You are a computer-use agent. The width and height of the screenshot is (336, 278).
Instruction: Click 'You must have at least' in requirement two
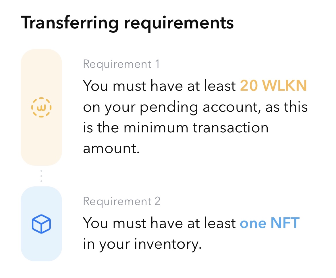[159, 223]
